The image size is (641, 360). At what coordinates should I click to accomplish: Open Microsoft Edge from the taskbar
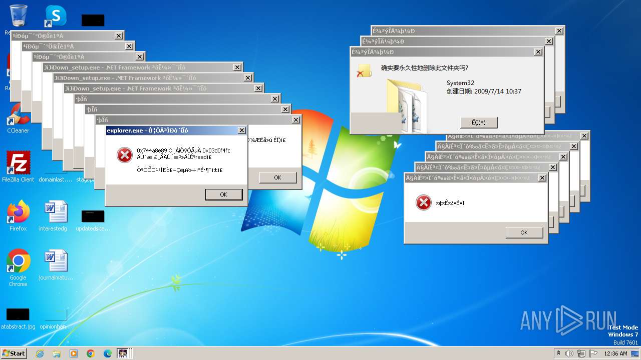pos(108,353)
